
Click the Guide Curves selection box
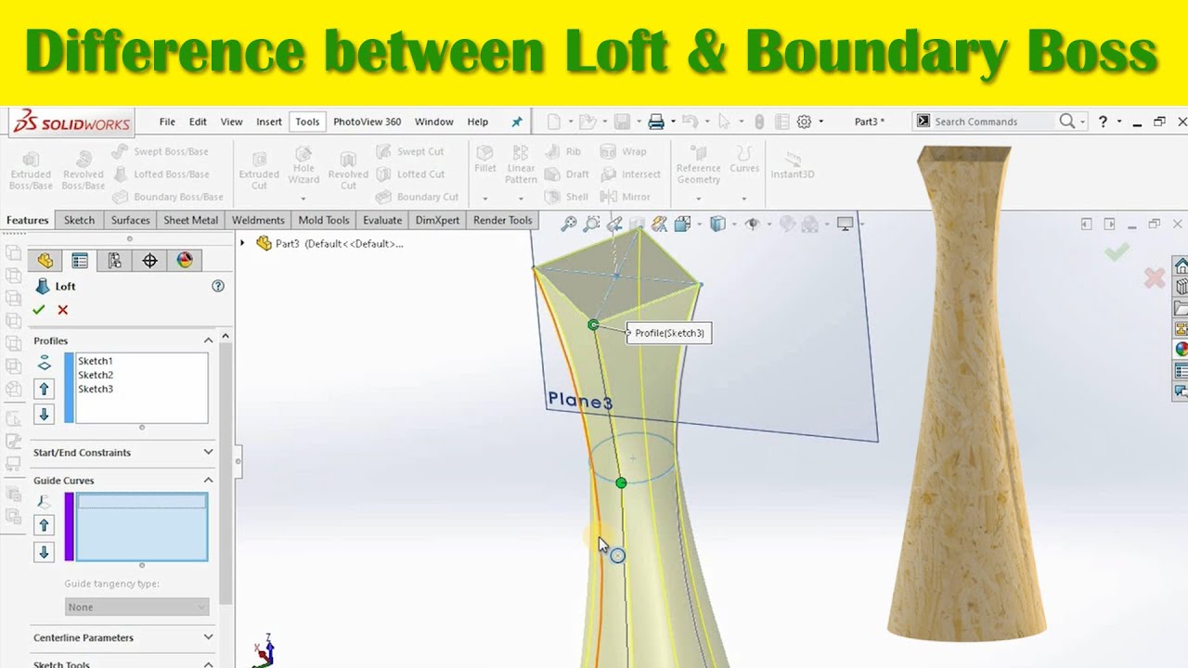tap(142, 527)
